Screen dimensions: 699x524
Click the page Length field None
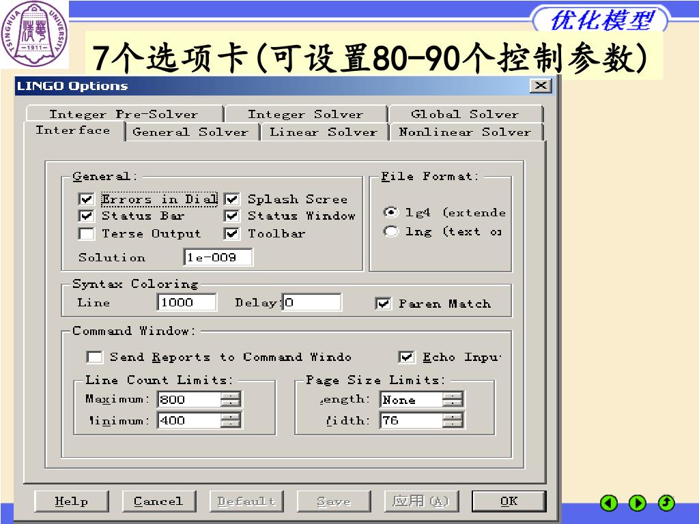pos(412,399)
